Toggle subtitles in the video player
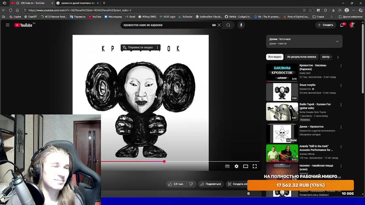This screenshot has width=365, height=205. (x=227, y=166)
